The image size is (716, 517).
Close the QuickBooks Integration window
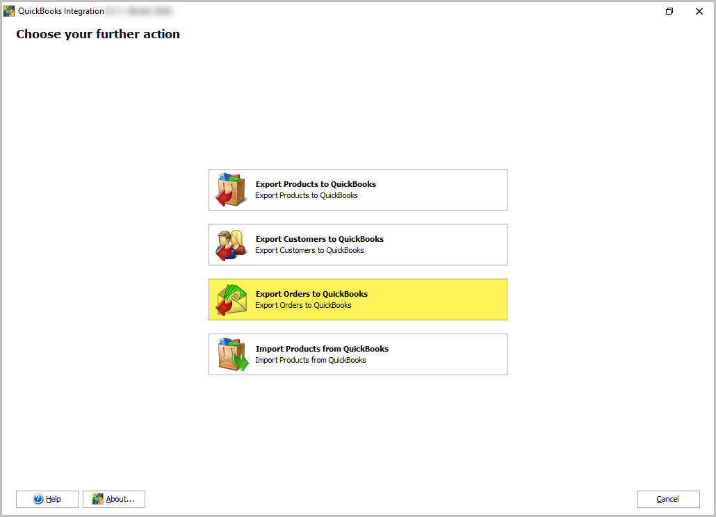(x=699, y=11)
